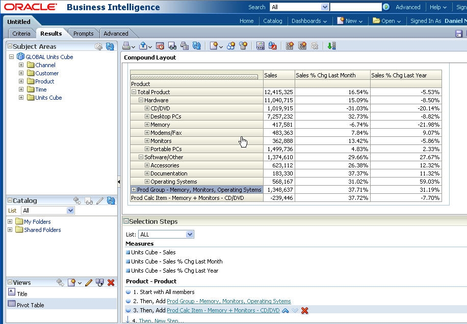Click Then, New Step link

coord(161,321)
